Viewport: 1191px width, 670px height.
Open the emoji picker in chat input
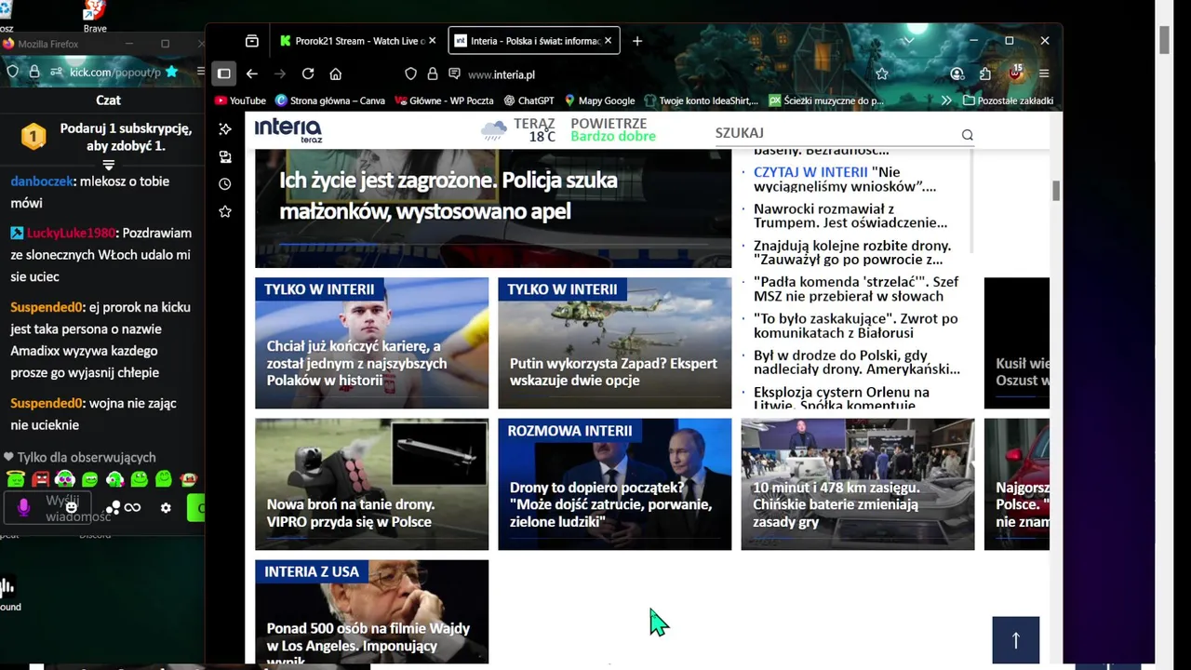point(72,507)
